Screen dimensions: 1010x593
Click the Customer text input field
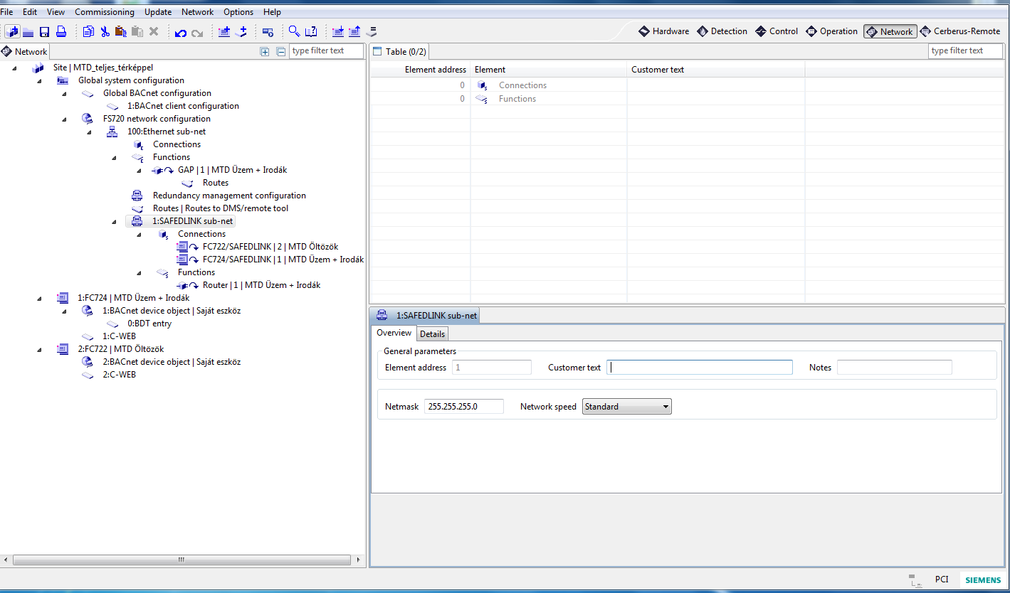pyautogui.click(x=699, y=368)
